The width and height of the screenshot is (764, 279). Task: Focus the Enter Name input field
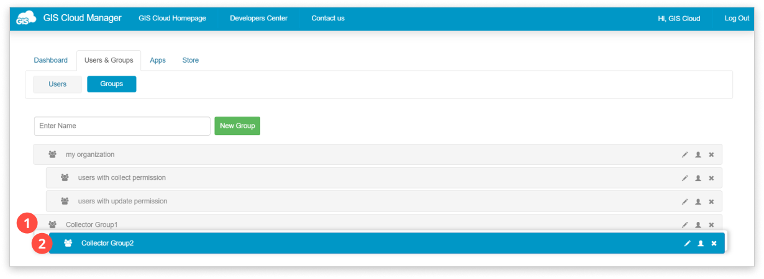[122, 126]
